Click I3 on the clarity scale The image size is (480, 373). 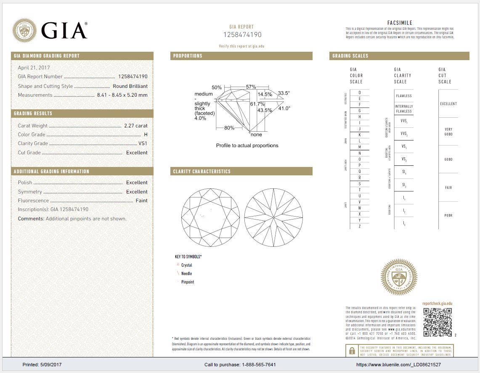coord(404,224)
